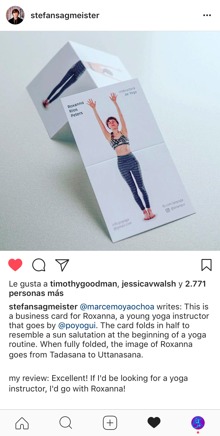The height and width of the screenshot is (436, 220).
Task: Open stefansagmeister profile picture
Action: click(x=15, y=15)
